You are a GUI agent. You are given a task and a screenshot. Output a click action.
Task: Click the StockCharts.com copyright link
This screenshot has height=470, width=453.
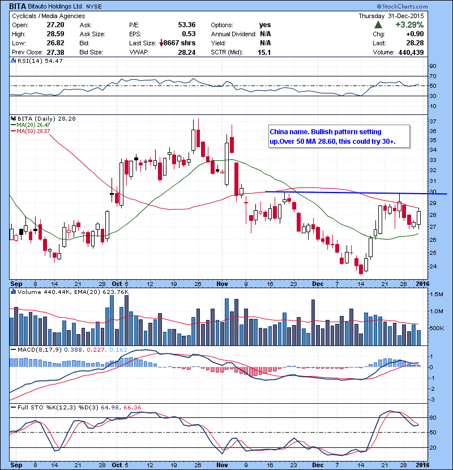[x=403, y=6]
